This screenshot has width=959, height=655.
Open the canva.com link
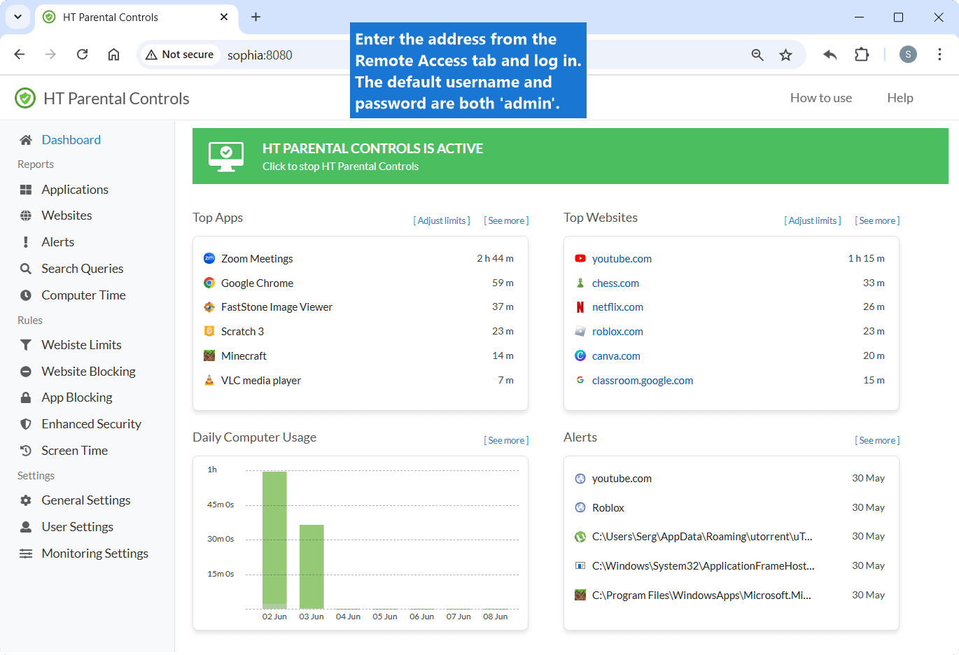tap(616, 356)
